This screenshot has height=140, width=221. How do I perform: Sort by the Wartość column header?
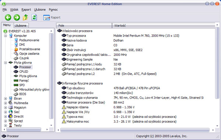(164, 25)
